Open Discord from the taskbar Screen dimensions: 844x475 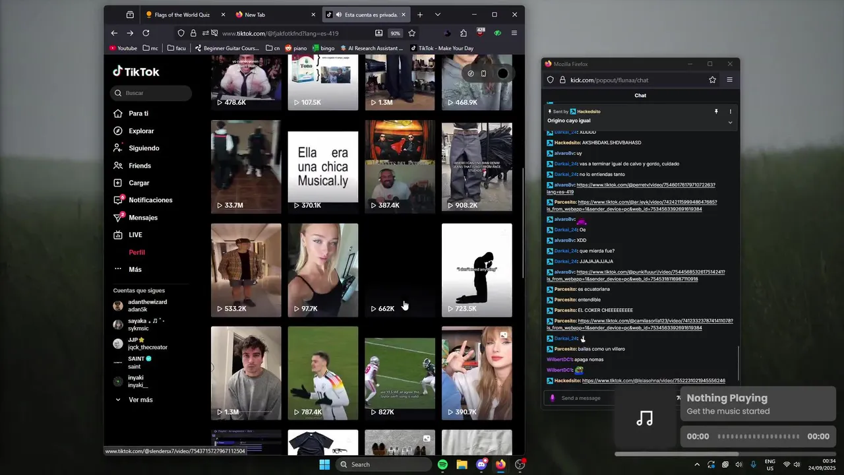tap(481, 464)
